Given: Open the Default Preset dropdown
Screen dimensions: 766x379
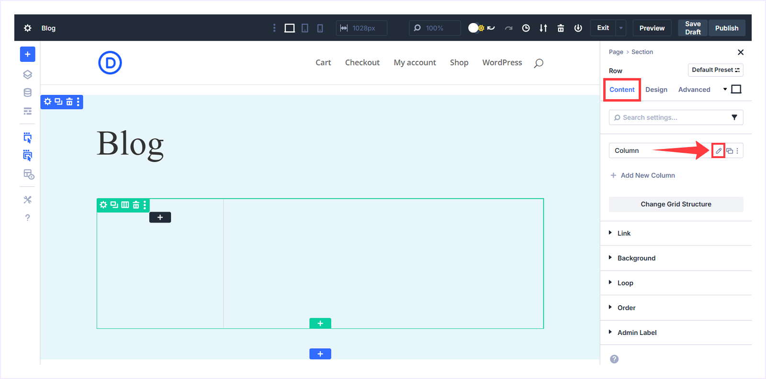Looking at the screenshot, I should pos(716,70).
